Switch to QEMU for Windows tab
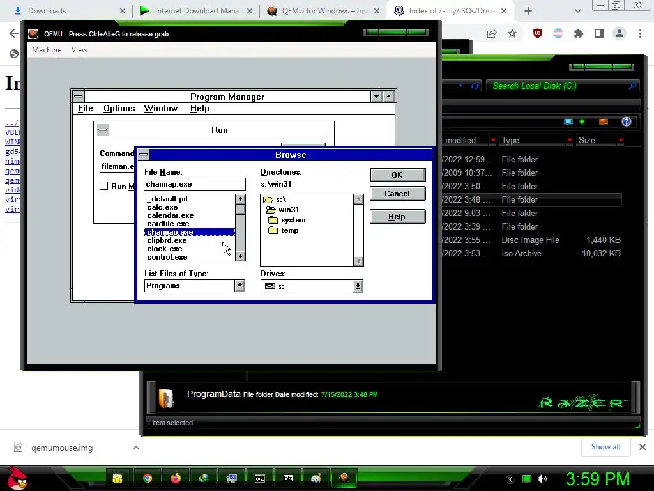This screenshot has height=491, width=654. pos(323,11)
